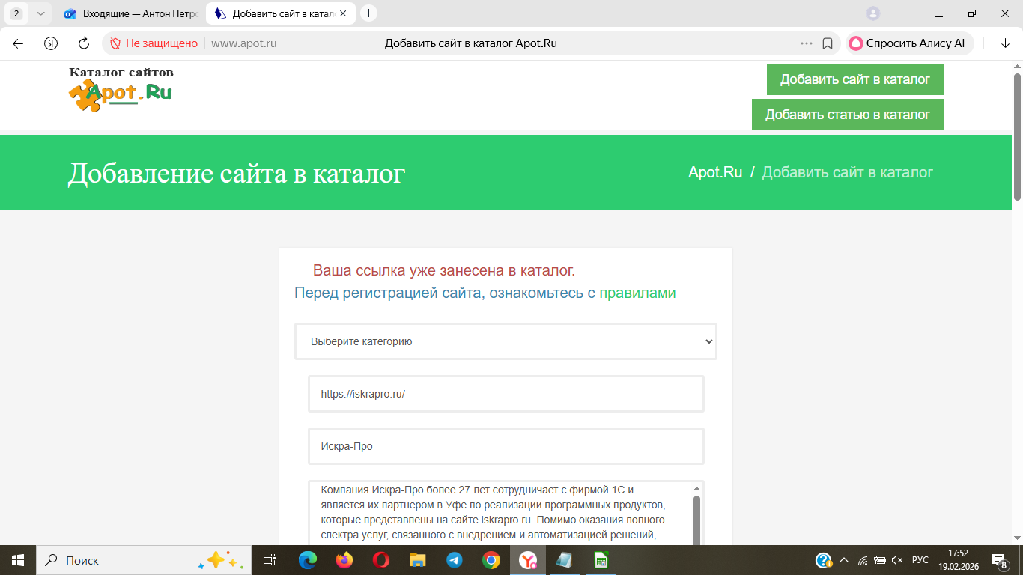This screenshot has height=575, width=1023.
Task: Open the LibreOffice Calc taskbar icon
Action: [x=601, y=560]
